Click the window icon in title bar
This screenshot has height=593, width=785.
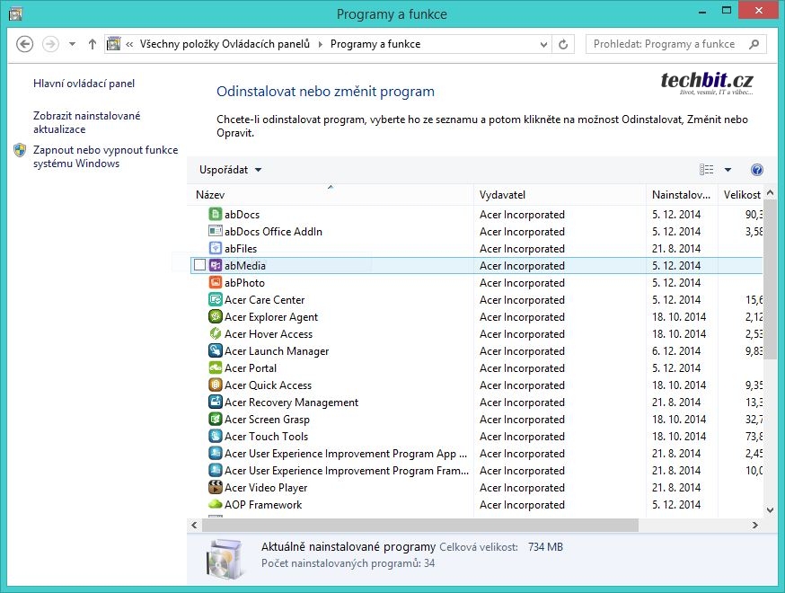point(15,13)
